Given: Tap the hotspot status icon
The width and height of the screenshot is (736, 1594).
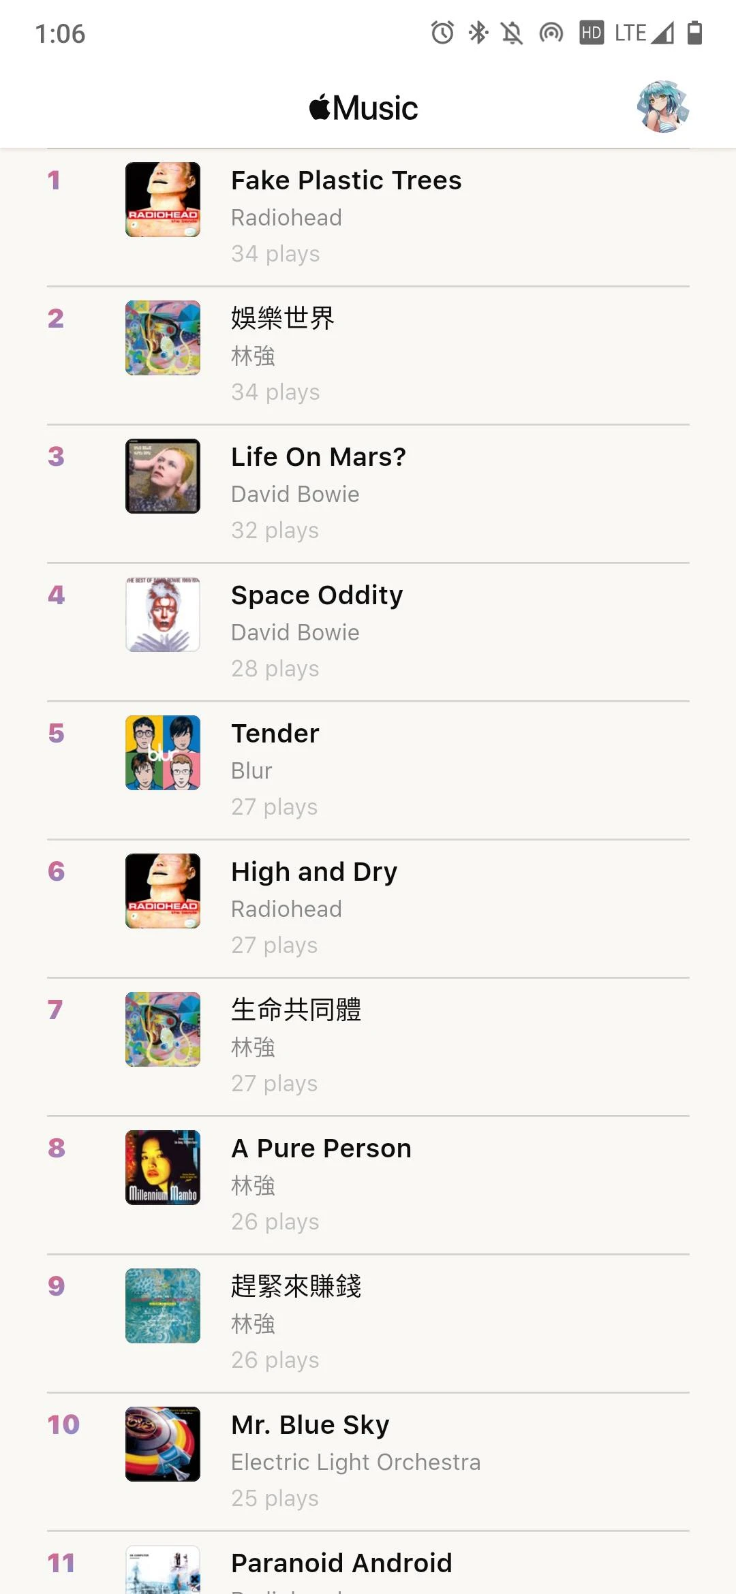Looking at the screenshot, I should click(551, 32).
